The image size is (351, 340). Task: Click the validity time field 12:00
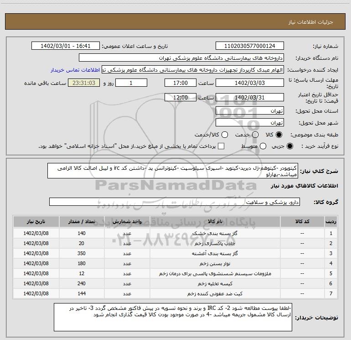click(181, 98)
